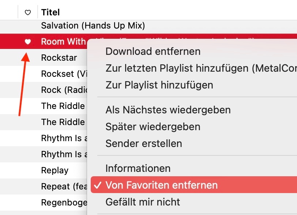Screen dimensions: 297x215
Task: Choose Download entfernen from context menu
Action: tap(153, 52)
